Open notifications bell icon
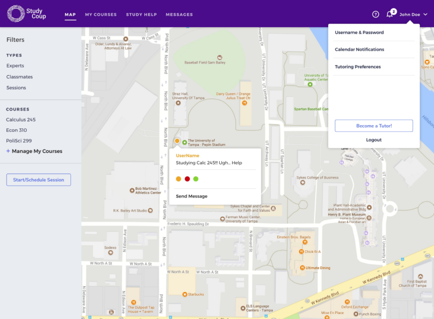This screenshot has width=434, height=319. point(389,14)
